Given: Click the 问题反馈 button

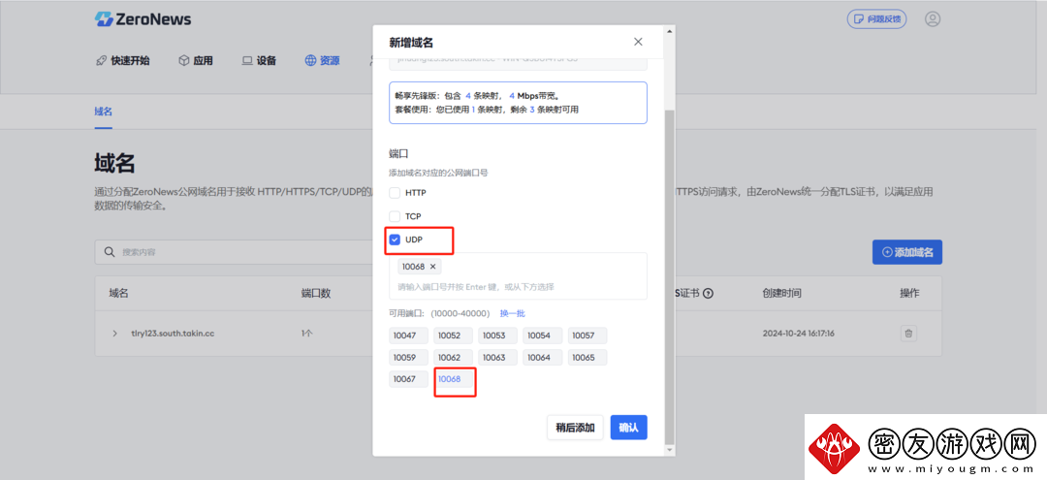Looking at the screenshot, I should coord(876,18).
